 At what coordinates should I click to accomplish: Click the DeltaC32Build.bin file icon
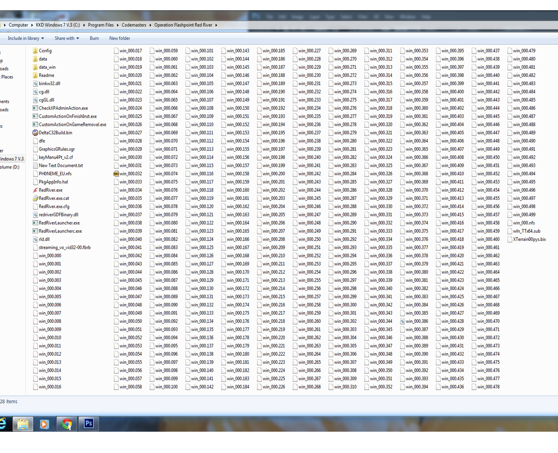tap(35, 133)
